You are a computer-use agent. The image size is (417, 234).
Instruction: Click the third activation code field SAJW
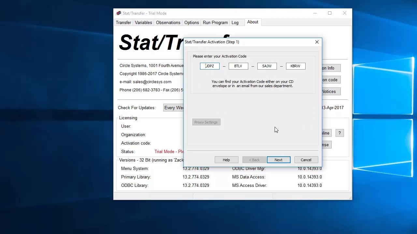tap(267, 66)
